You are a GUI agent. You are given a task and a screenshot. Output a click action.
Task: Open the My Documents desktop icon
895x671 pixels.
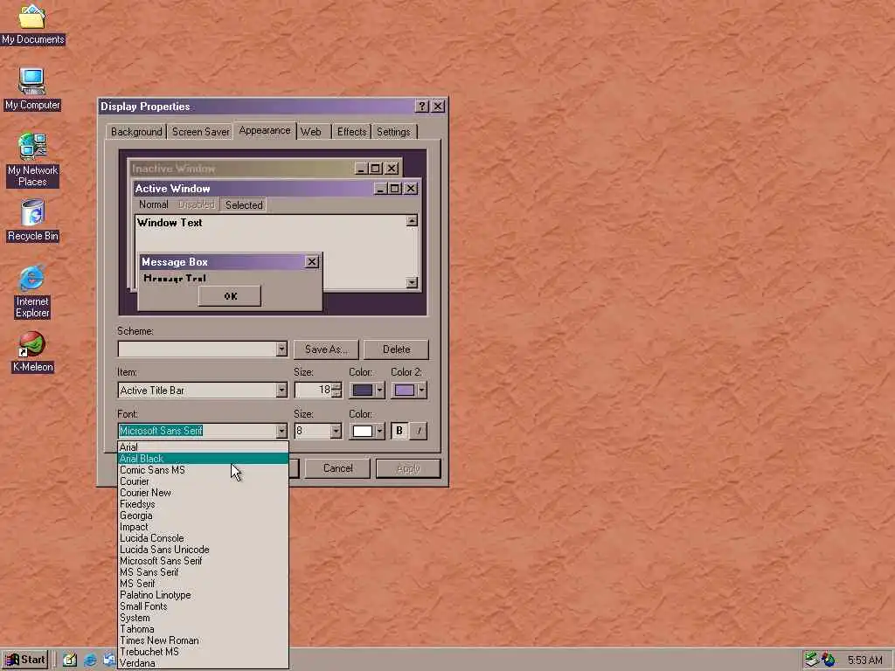pyautogui.click(x=32, y=24)
